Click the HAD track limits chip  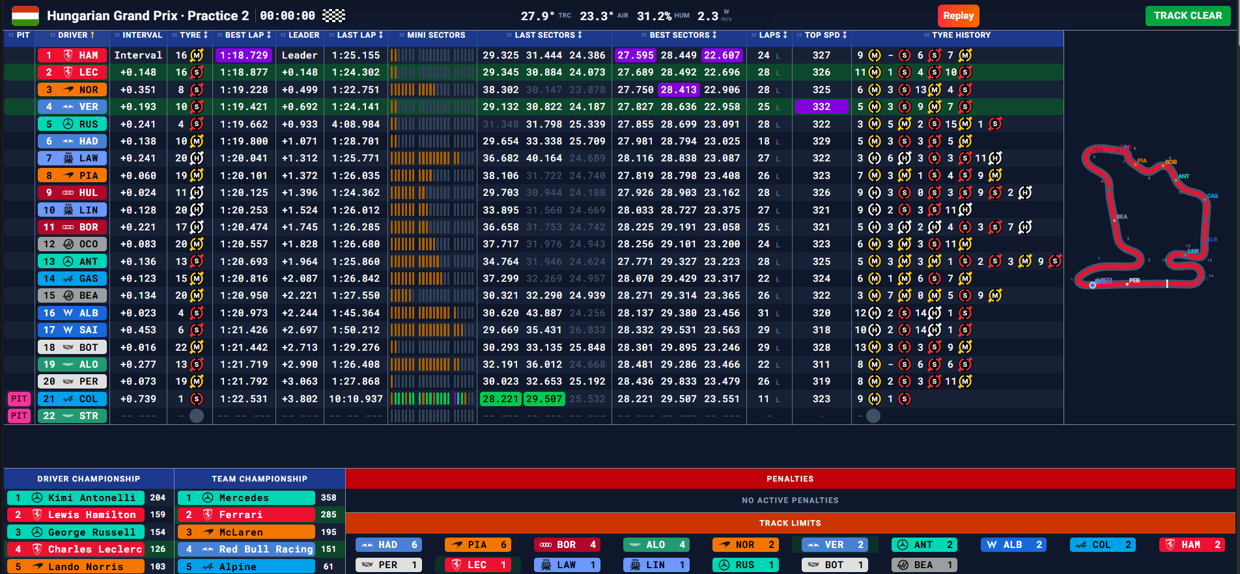coord(389,545)
